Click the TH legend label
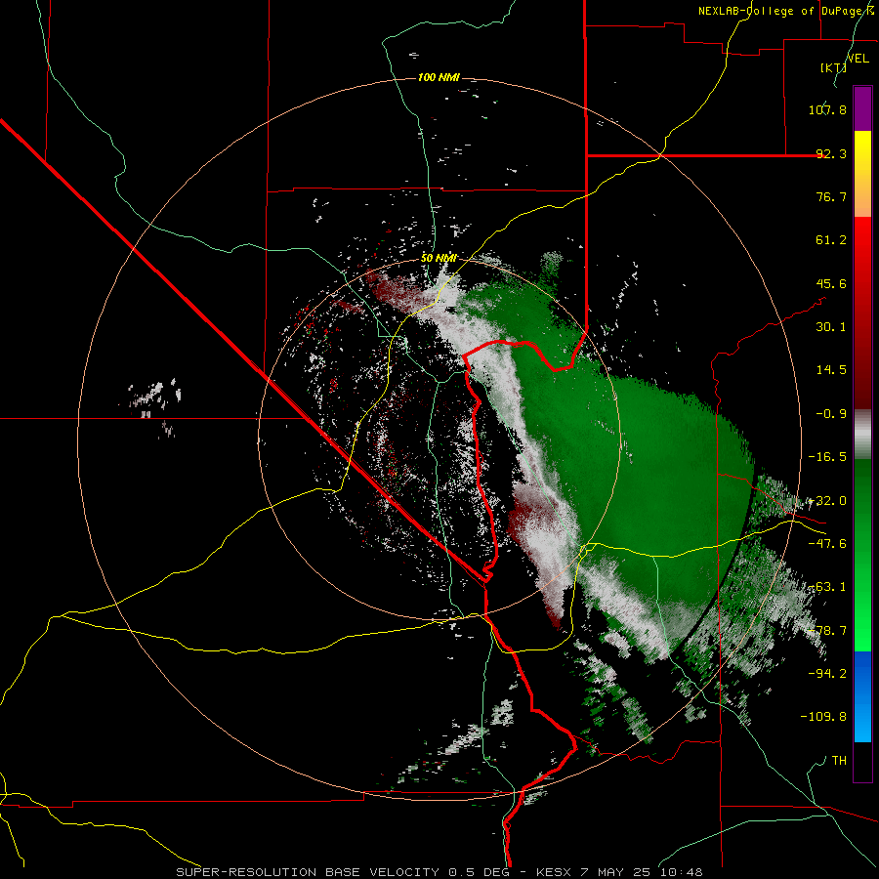 [x=839, y=761]
